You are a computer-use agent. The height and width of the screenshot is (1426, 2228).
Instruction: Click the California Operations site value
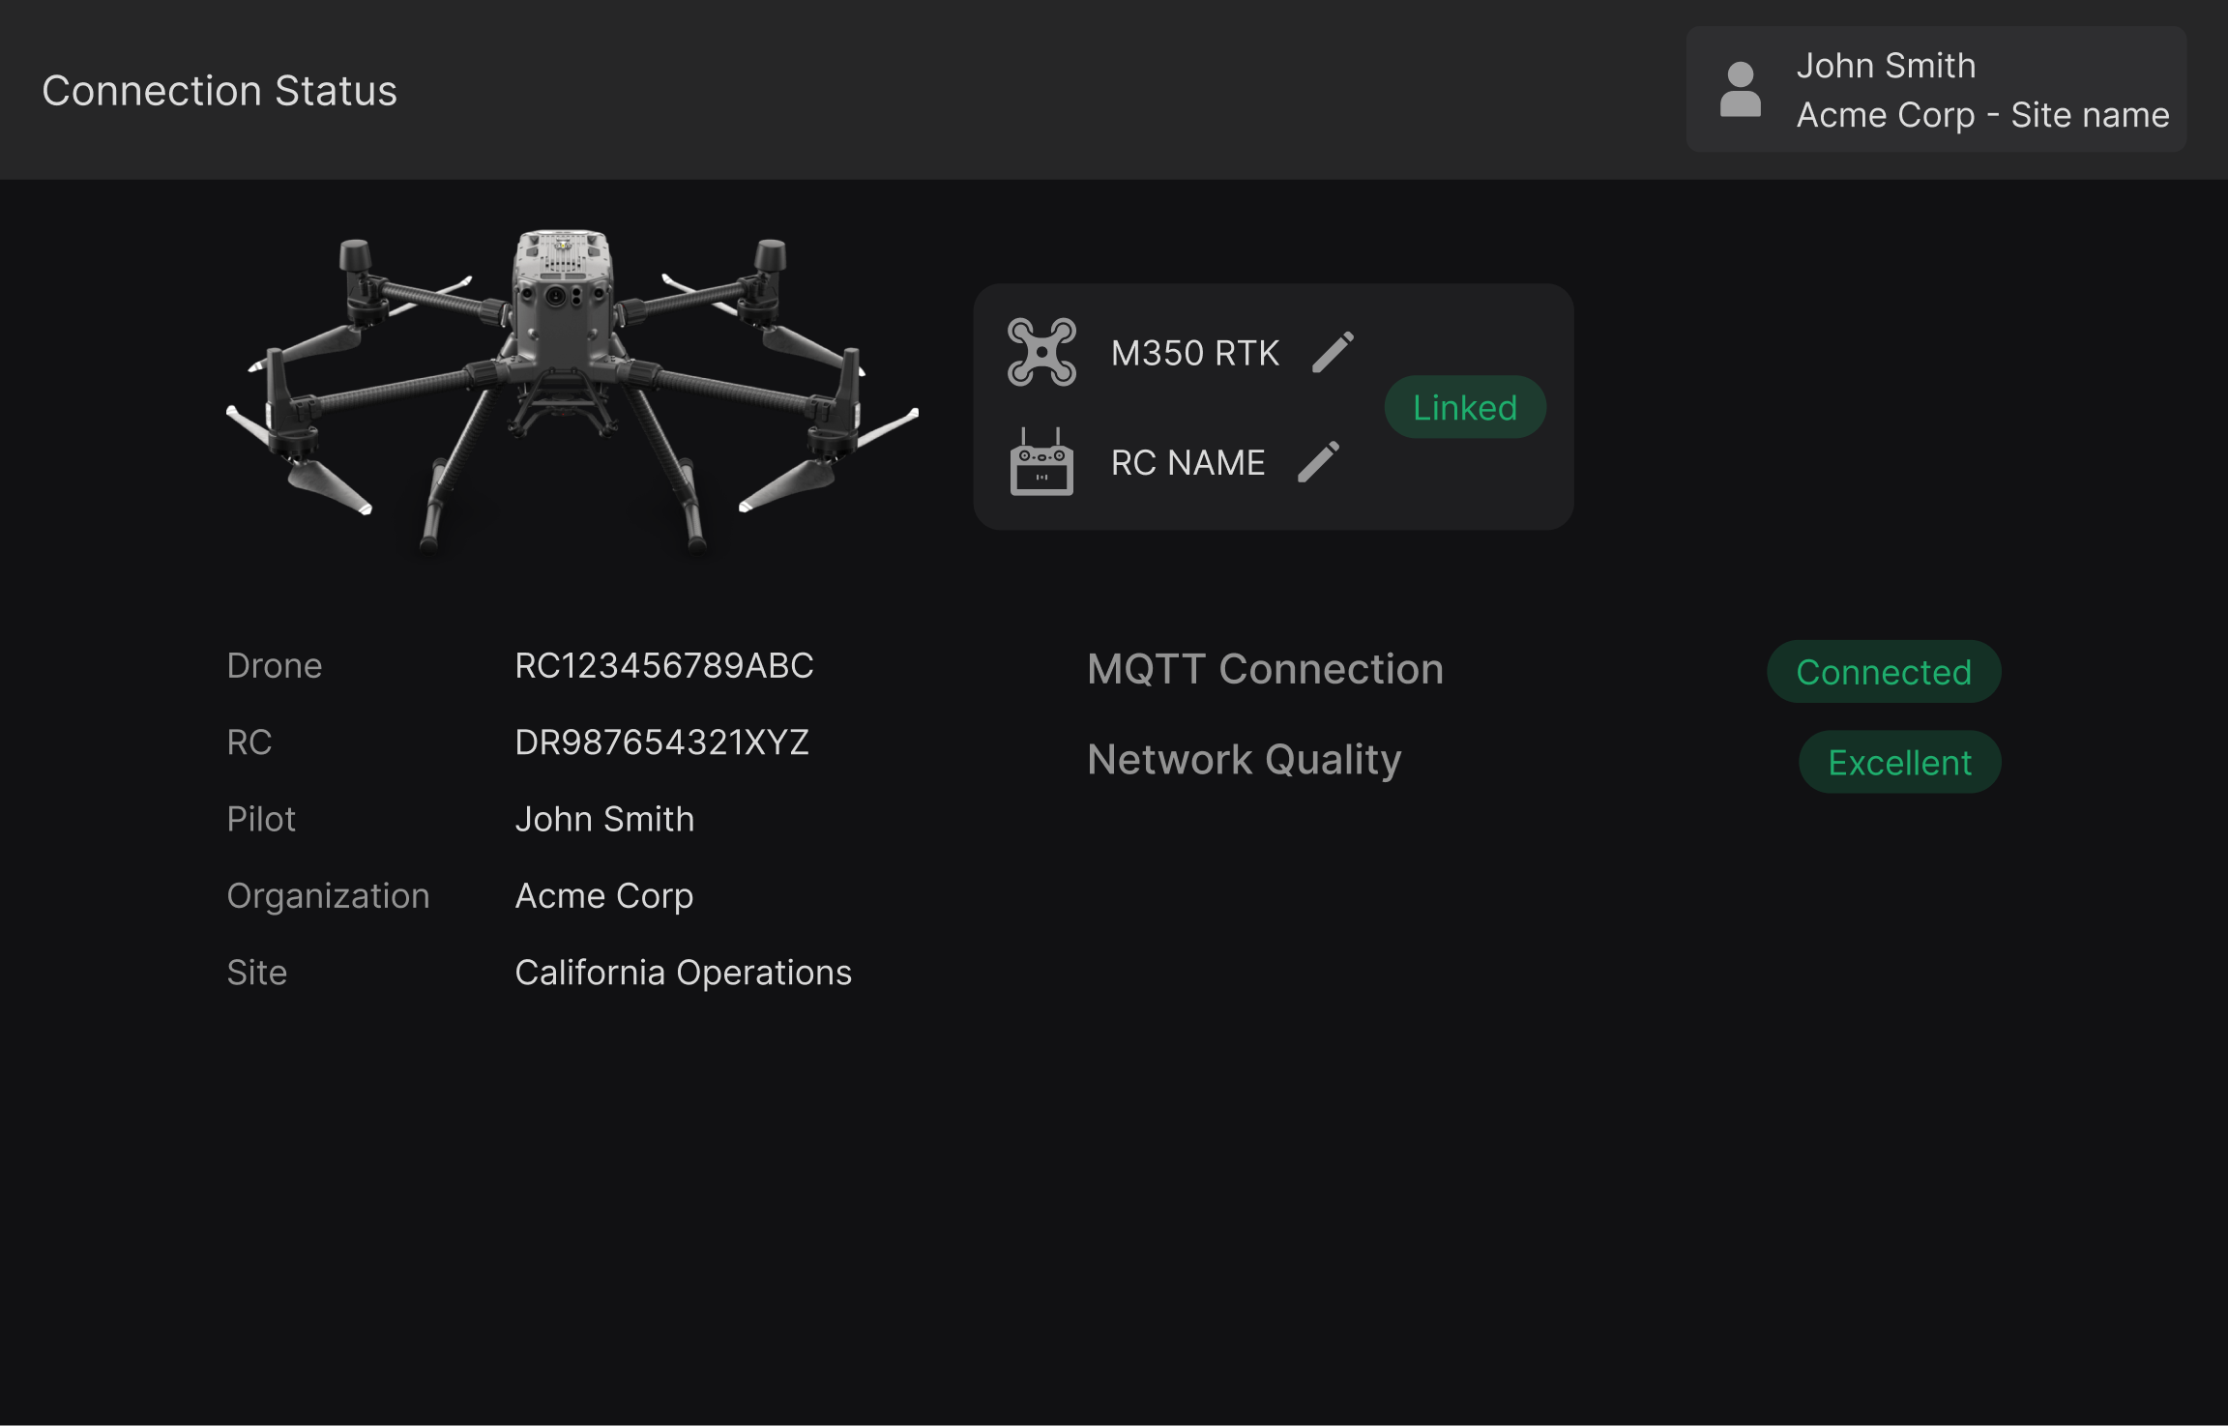[x=683, y=973]
